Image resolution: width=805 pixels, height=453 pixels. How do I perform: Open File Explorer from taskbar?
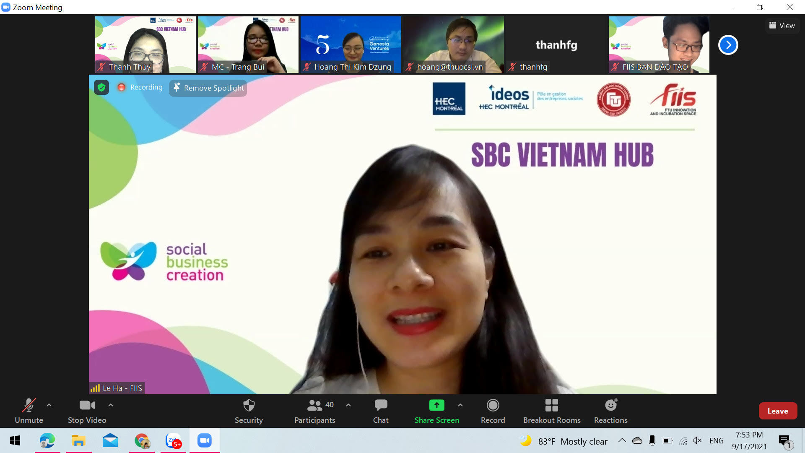(78, 440)
